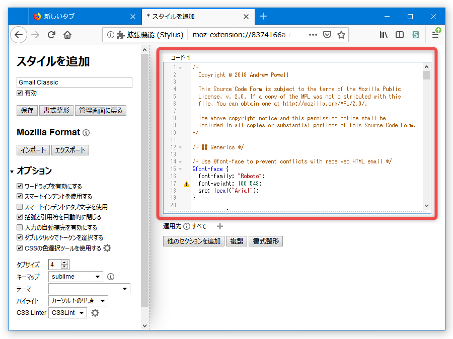
Task: Show site information icon in address bar
Action: point(110,35)
